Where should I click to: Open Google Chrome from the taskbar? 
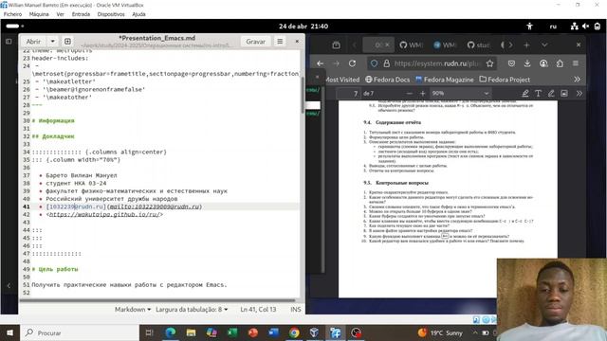pyautogui.click(x=294, y=332)
